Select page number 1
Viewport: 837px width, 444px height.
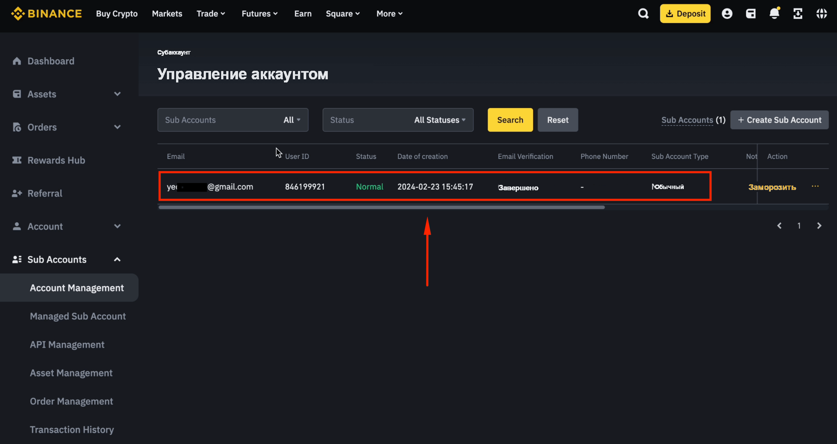(799, 226)
